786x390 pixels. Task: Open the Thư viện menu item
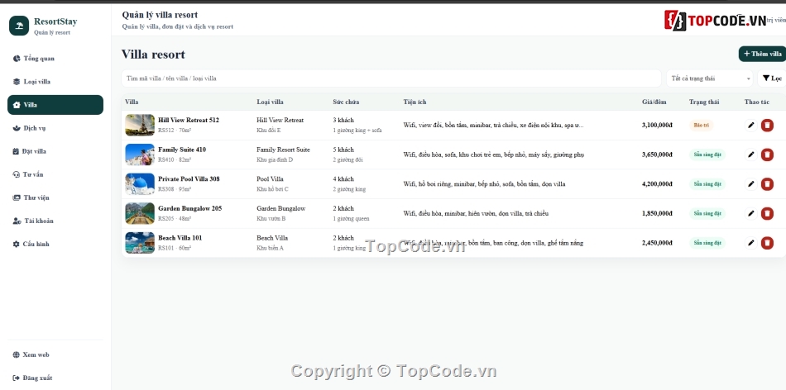[55, 197]
